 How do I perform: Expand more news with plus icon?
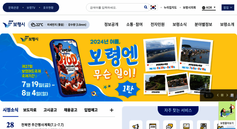pyautogui.click(x=112, y=110)
